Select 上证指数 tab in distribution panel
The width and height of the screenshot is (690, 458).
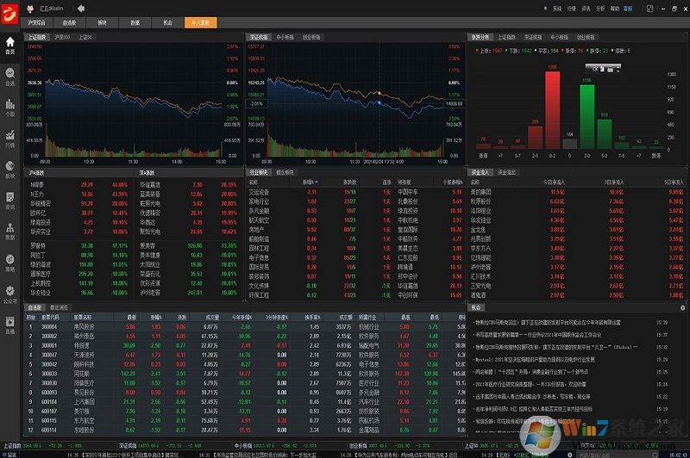(x=506, y=37)
